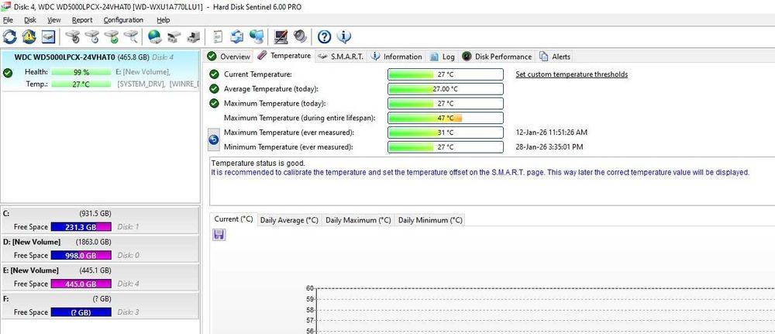Click the disk with network nodes icon
Screen dimensions: 775x334
[x=174, y=36]
